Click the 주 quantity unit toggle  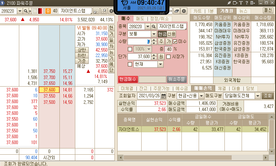161,42
